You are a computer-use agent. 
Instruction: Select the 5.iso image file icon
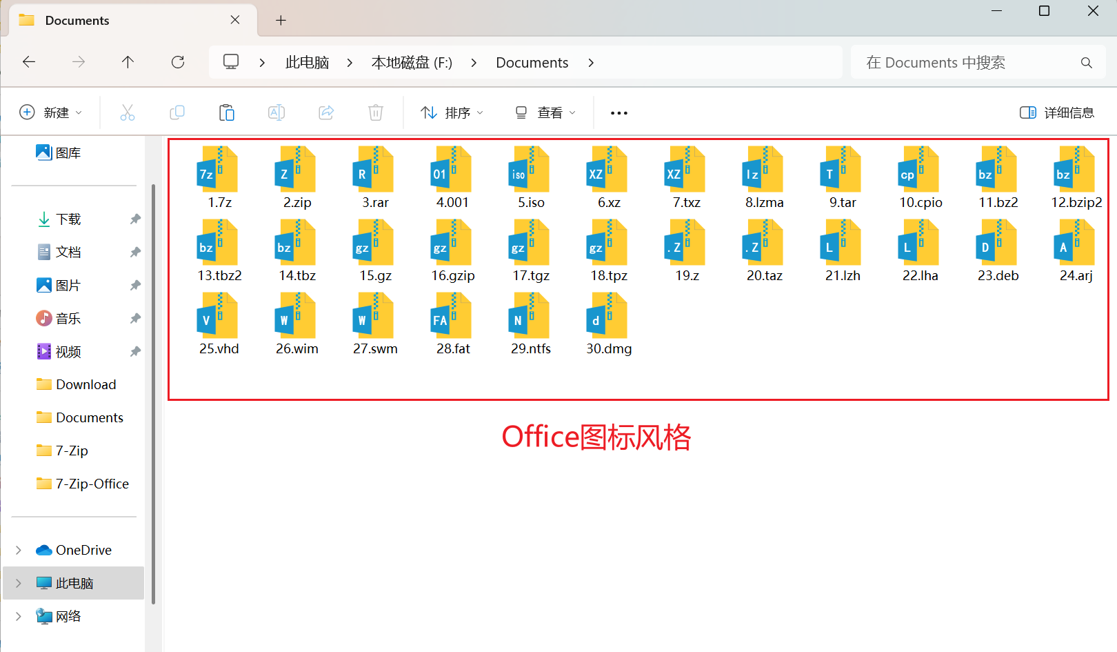pos(529,169)
